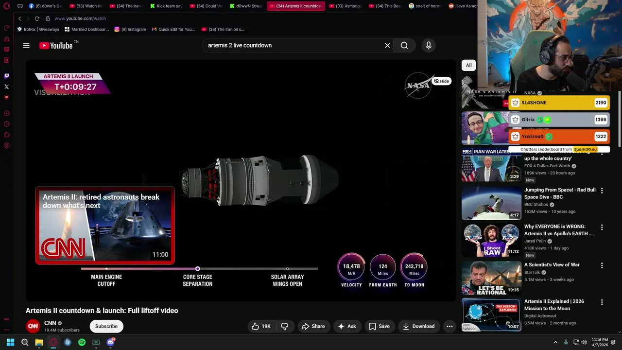Screen dimensions: 622x350
Task: Open '(9) Instagram' bookmark
Action: (130, 29)
